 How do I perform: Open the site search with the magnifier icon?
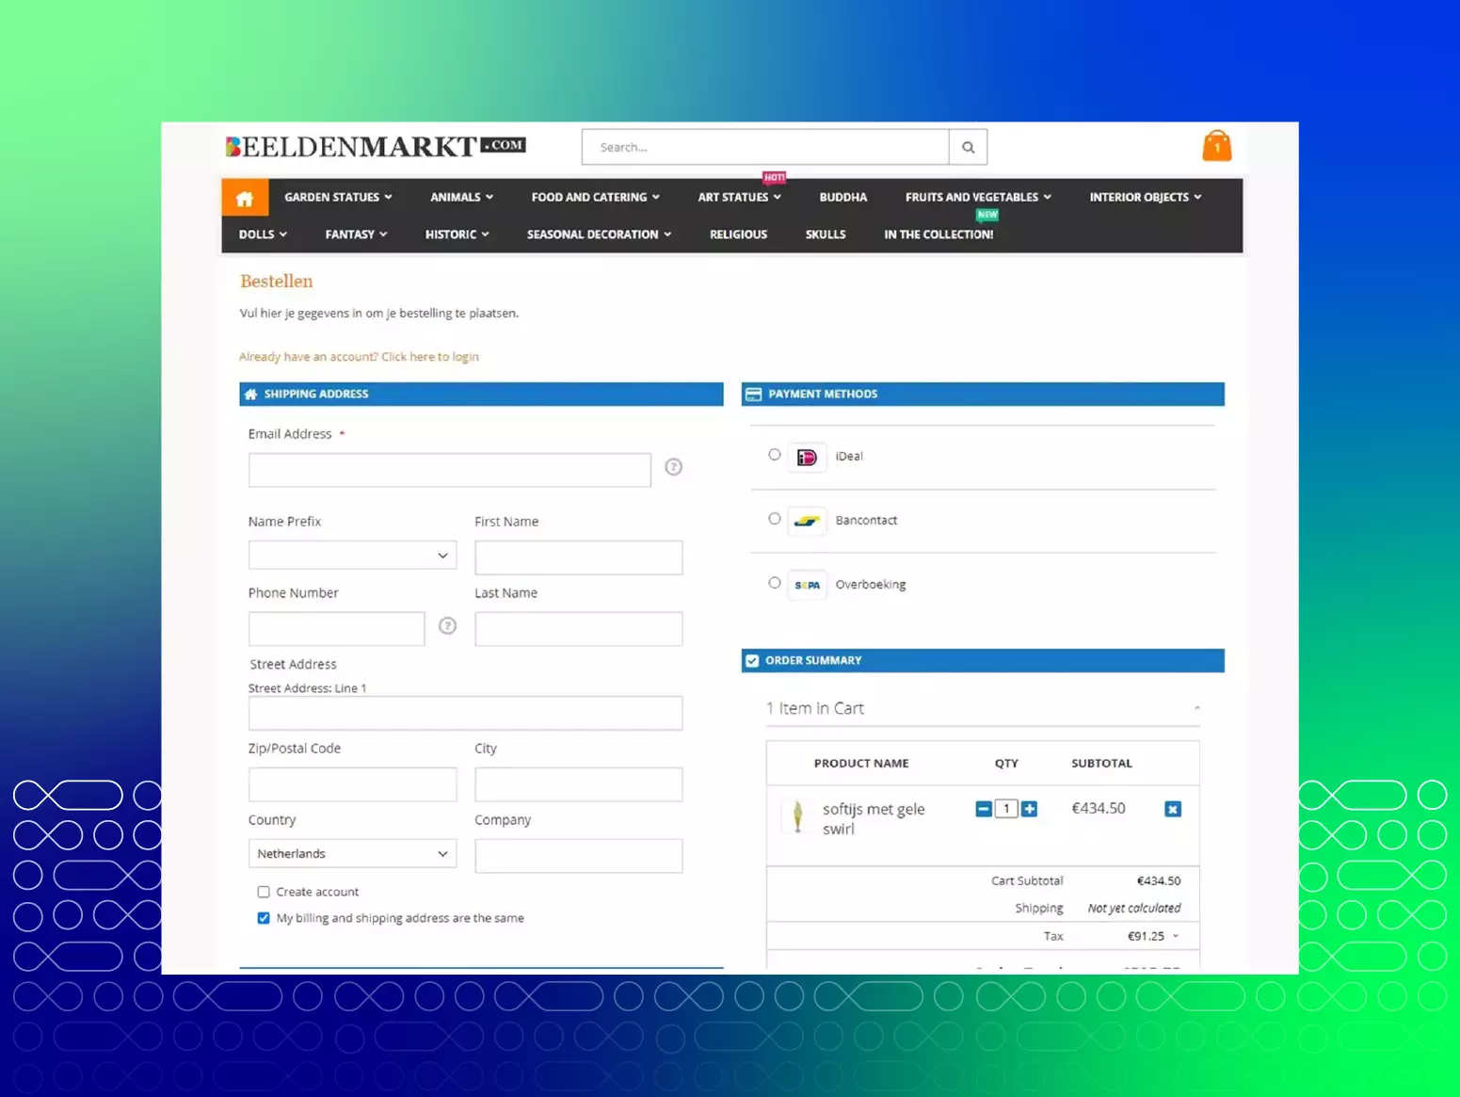[967, 147]
